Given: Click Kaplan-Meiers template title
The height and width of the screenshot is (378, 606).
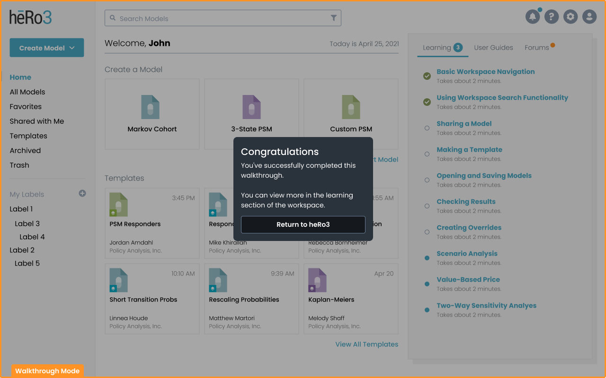Looking at the screenshot, I should pyautogui.click(x=331, y=300).
